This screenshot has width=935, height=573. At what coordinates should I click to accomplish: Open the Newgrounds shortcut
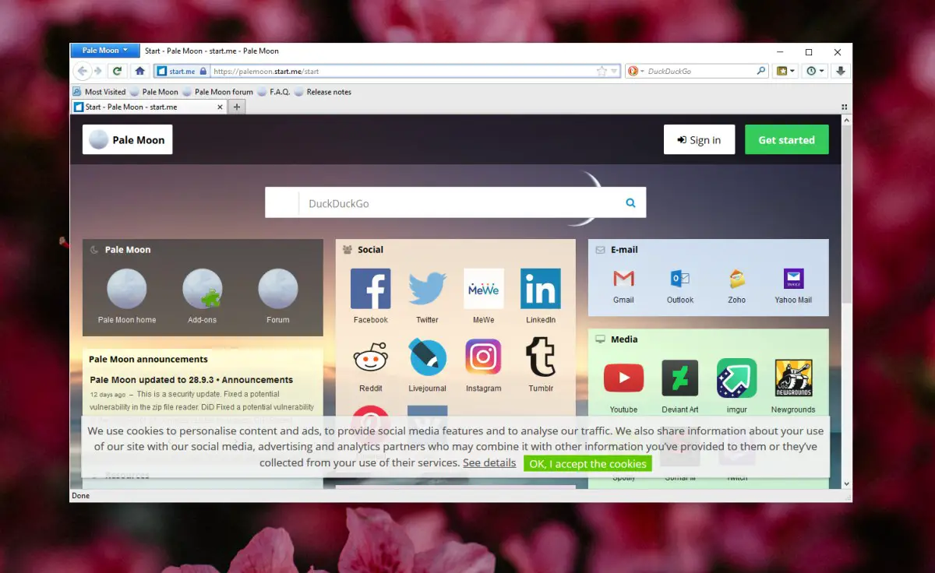[793, 386]
